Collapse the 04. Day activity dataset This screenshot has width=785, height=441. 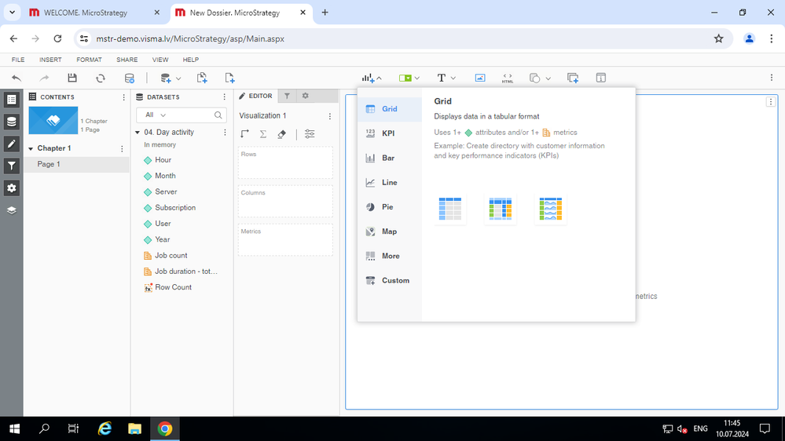(138, 133)
